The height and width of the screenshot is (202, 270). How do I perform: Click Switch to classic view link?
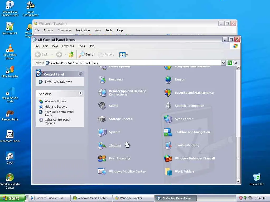(58, 82)
